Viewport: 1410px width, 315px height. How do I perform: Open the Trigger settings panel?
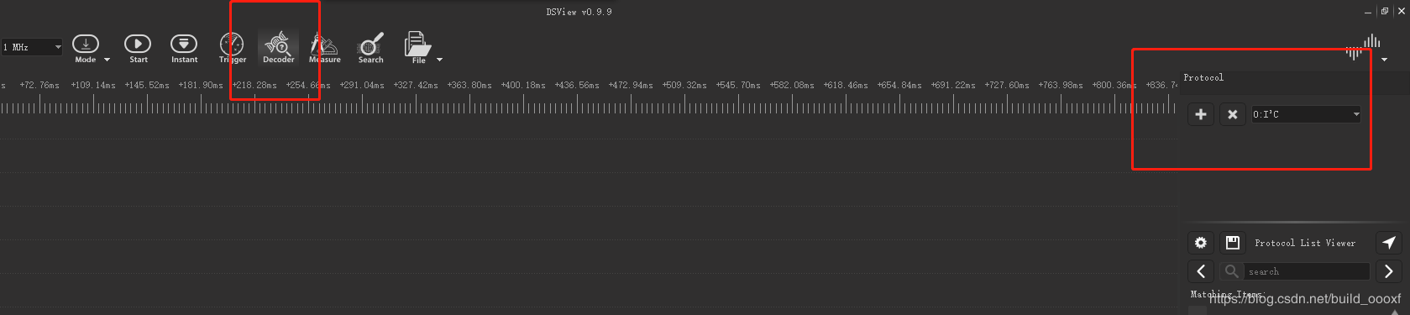pyautogui.click(x=232, y=48)
